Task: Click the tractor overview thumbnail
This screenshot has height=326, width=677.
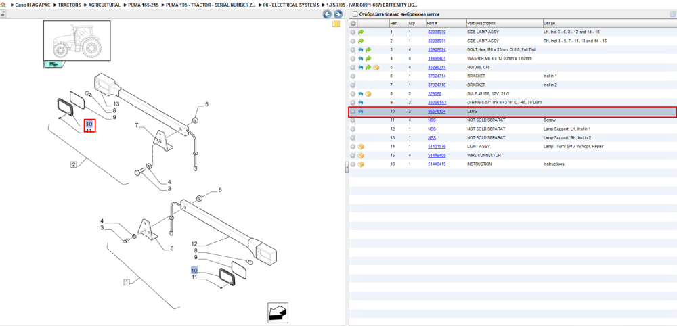Action: pyautogui.click(x=77, y=41)
